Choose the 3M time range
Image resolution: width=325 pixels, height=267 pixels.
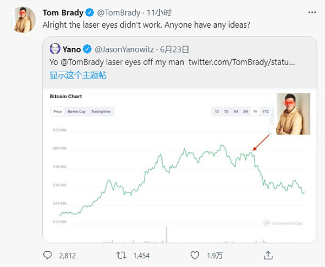coord(245,111)
